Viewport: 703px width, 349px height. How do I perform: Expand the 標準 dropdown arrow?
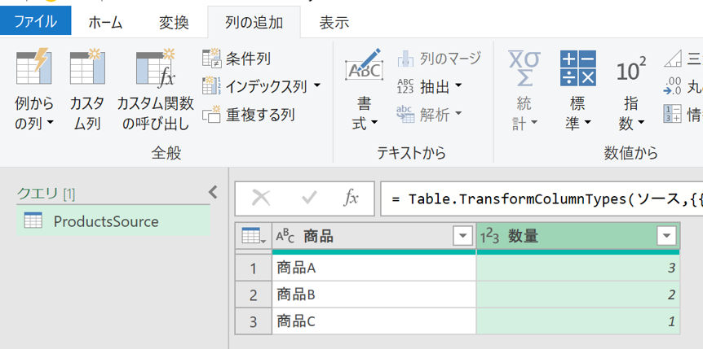point(588,123)
